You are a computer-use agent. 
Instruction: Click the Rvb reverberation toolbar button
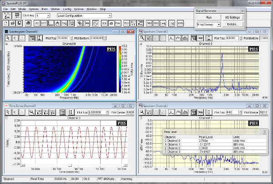[180, 23]
